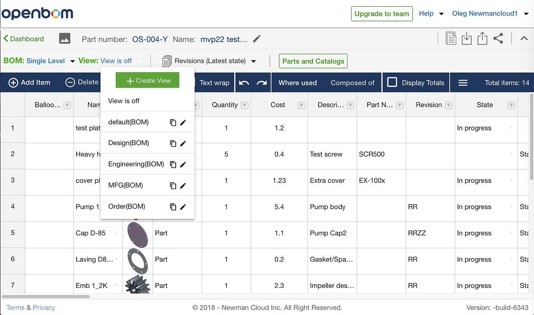Switch to Parts and Catalogs

click(313, 61)
